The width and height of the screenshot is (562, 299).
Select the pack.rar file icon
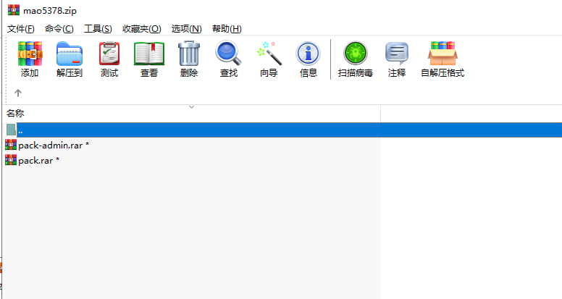click(11, 160)
